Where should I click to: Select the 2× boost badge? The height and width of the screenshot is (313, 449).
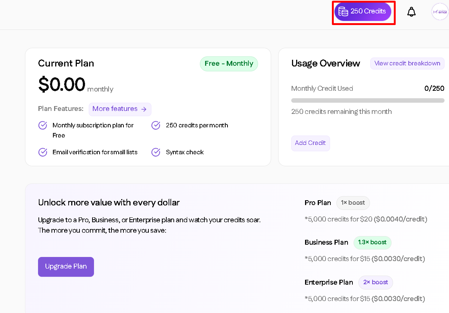coord(376,282)
